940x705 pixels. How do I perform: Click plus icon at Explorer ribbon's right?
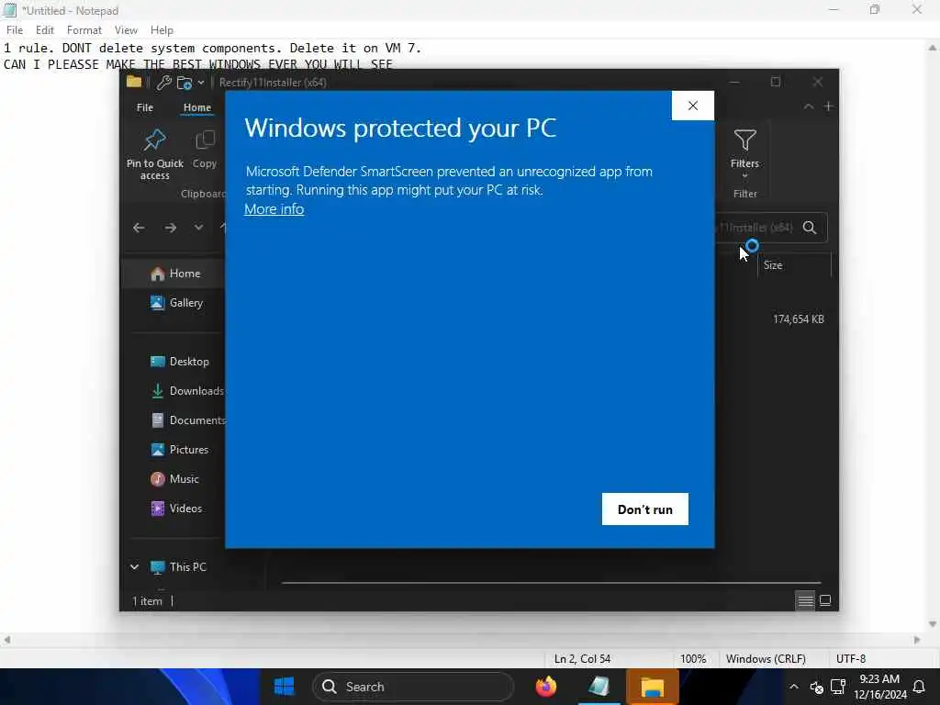[828, 106]
